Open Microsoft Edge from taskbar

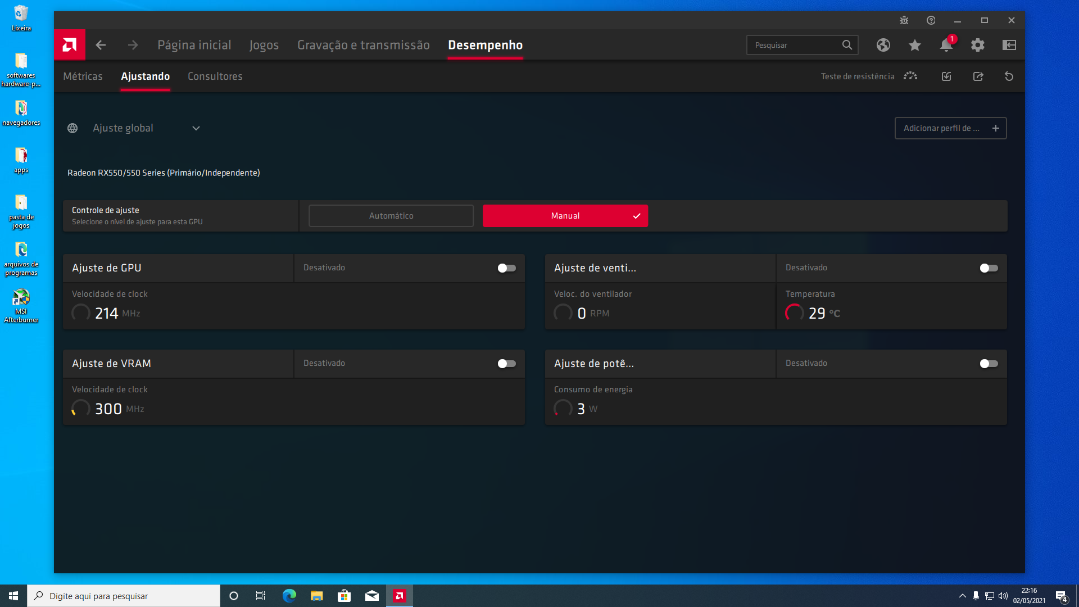tap(289, 596)
